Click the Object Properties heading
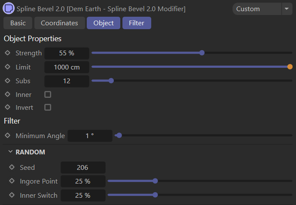 tap(33, 39)
